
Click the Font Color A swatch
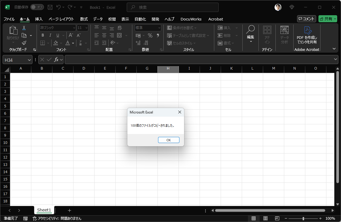[68, 43]
